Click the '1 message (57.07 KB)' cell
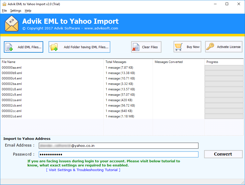 (120, 95)
